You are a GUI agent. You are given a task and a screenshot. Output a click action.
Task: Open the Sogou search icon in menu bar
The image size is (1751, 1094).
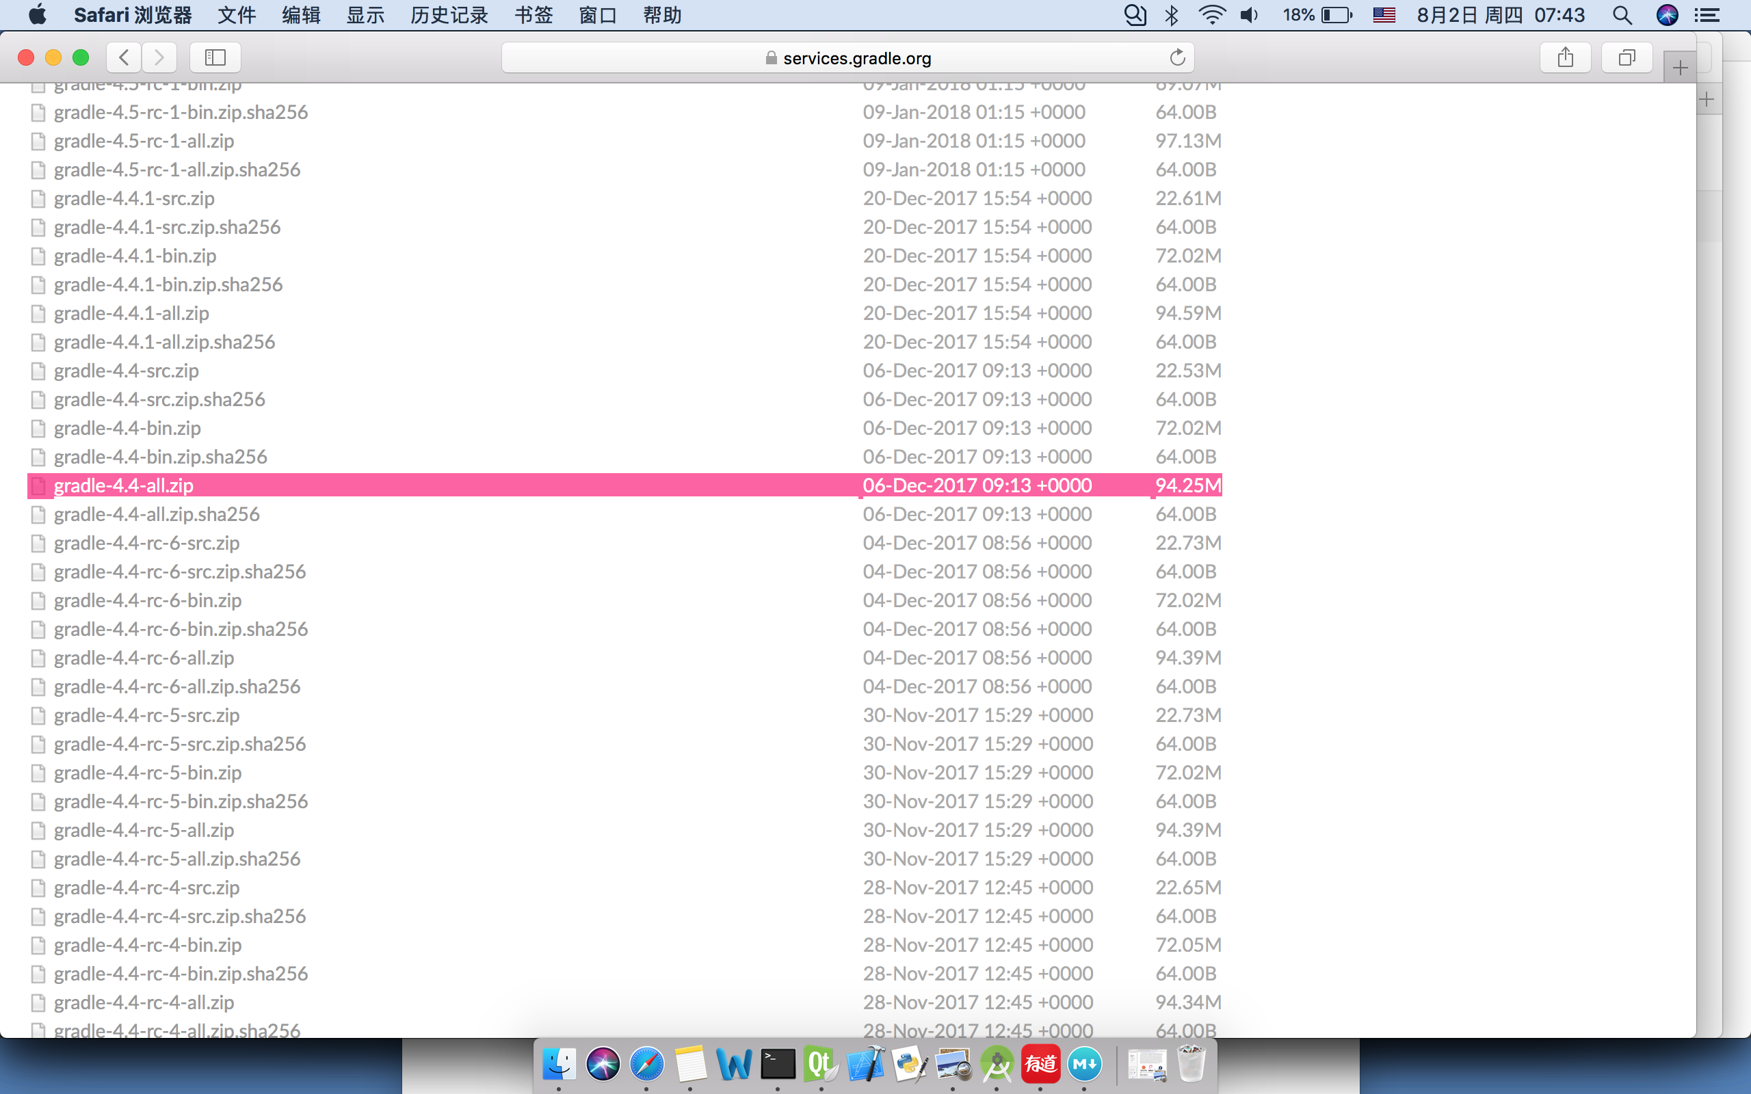click(1135, 15)
